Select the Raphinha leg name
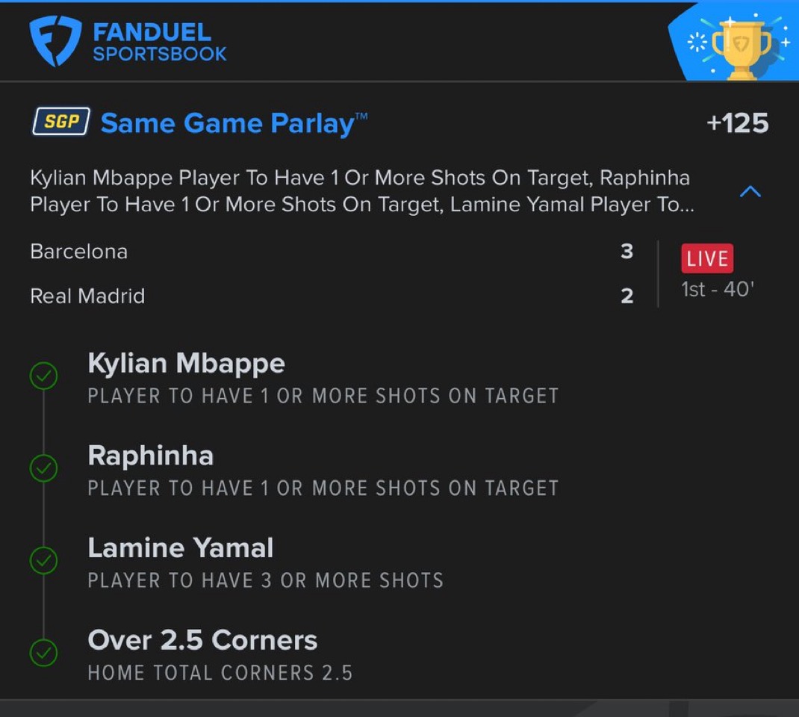The width and height of the screenshot is (799, 717). 150,456
